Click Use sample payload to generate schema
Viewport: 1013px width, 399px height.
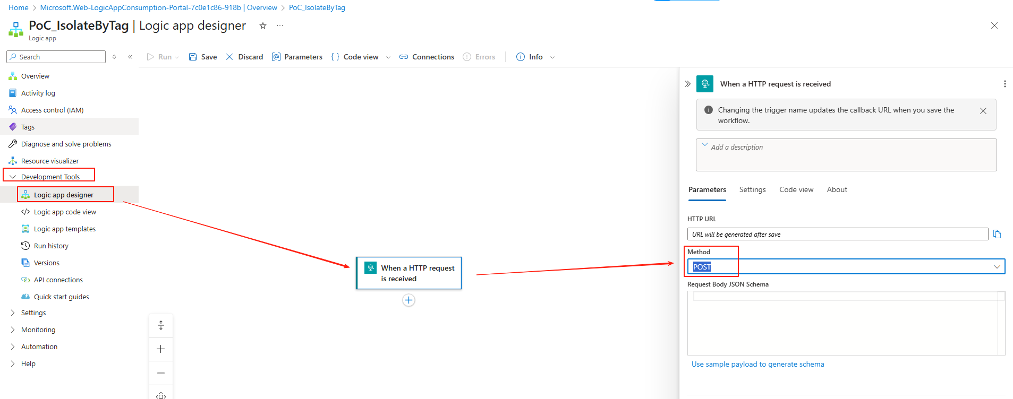coord(757,364)
